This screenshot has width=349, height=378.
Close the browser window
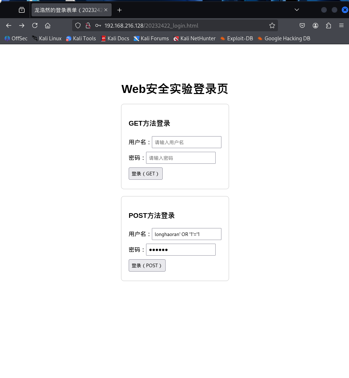345,10
